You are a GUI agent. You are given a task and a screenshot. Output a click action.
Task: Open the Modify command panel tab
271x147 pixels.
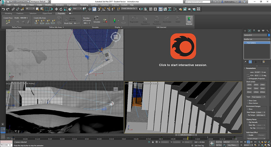pyautogui.click(x=249, y=31)
